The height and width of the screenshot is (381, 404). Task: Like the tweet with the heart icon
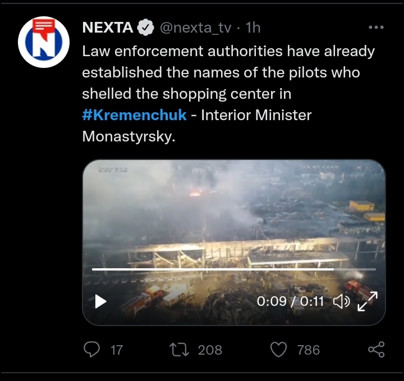[279, 350]
